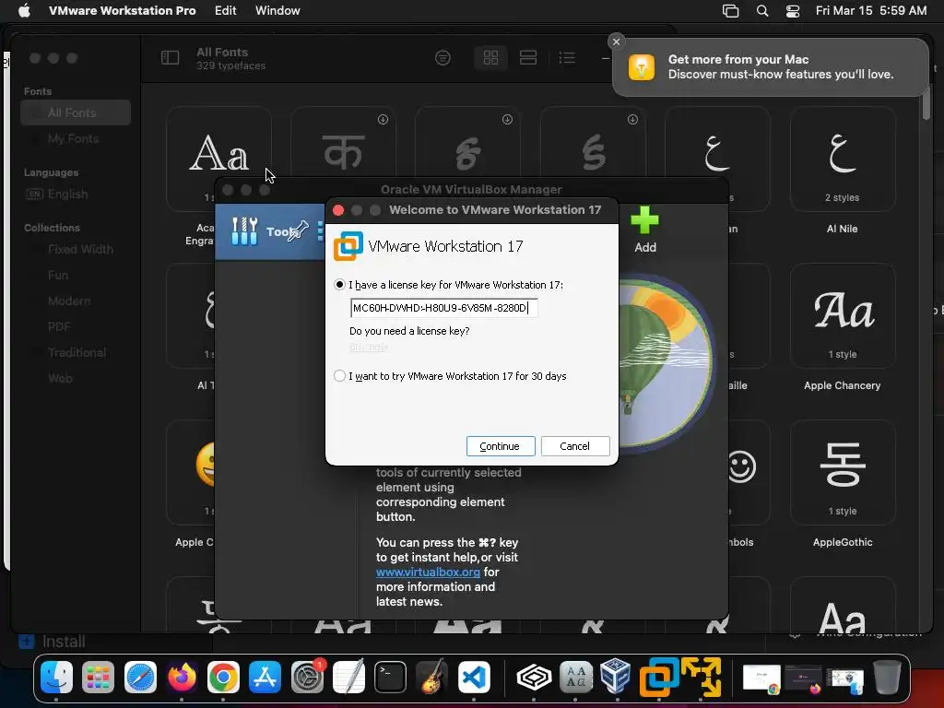This screenshot has width=944, height=708.
Task: Open Terminal from the dock
Action: tap(390, 677)
